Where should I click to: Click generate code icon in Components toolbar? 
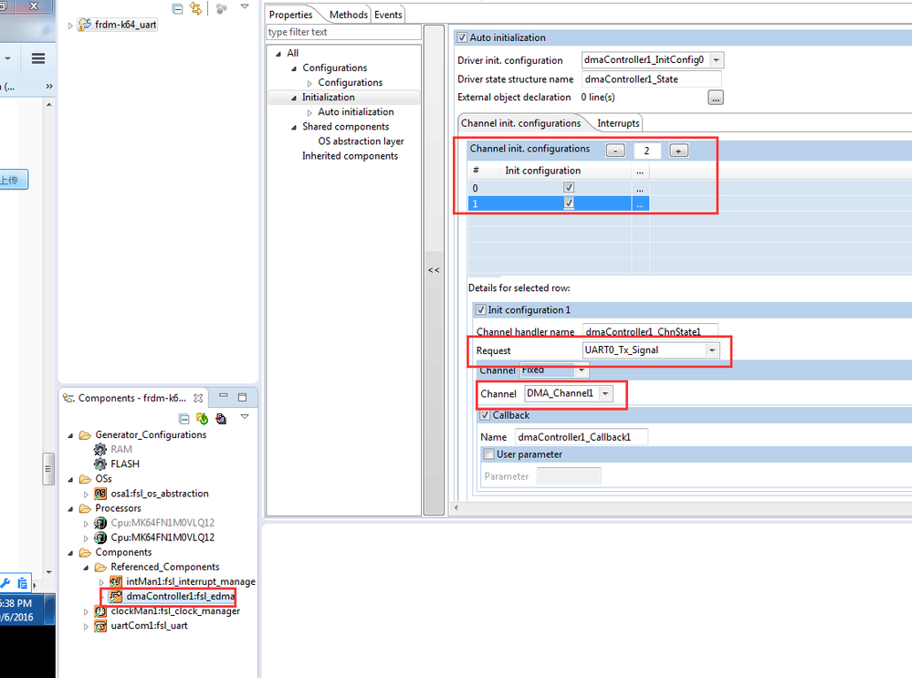tap(203, 419)
